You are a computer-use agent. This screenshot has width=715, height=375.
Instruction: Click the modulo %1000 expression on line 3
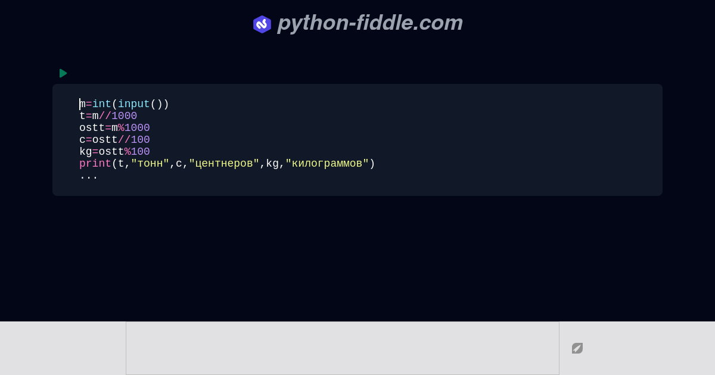coord(133,128)
